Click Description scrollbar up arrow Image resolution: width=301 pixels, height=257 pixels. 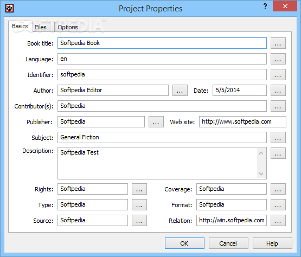(261, 153)
